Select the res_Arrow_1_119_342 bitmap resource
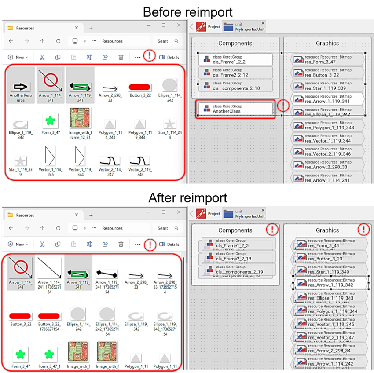 (x=331, y=283)
